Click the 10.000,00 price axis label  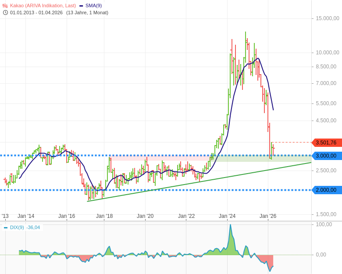[328, 53]
